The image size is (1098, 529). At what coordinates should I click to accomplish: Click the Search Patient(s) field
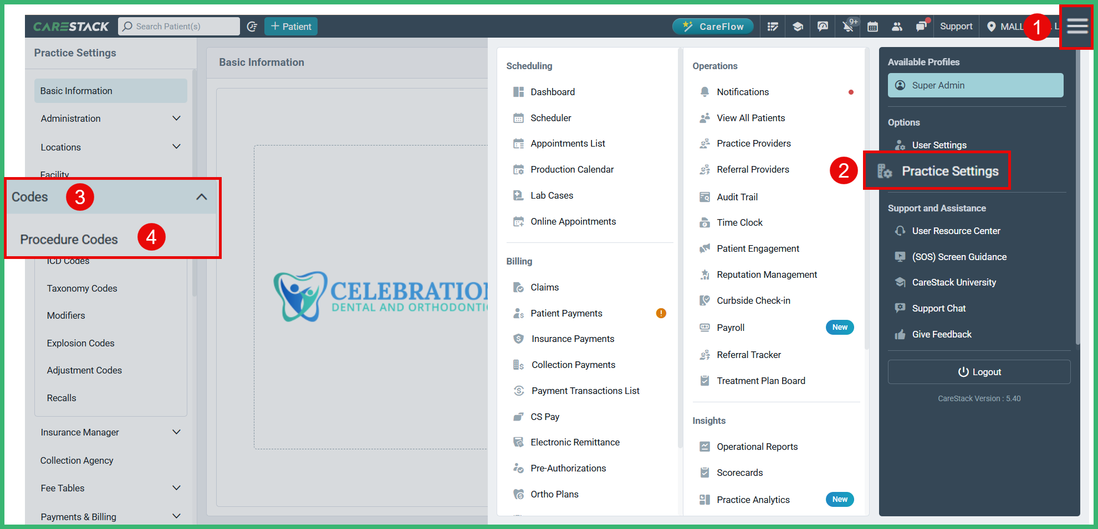pyautogui.click(x=178, y=26)
